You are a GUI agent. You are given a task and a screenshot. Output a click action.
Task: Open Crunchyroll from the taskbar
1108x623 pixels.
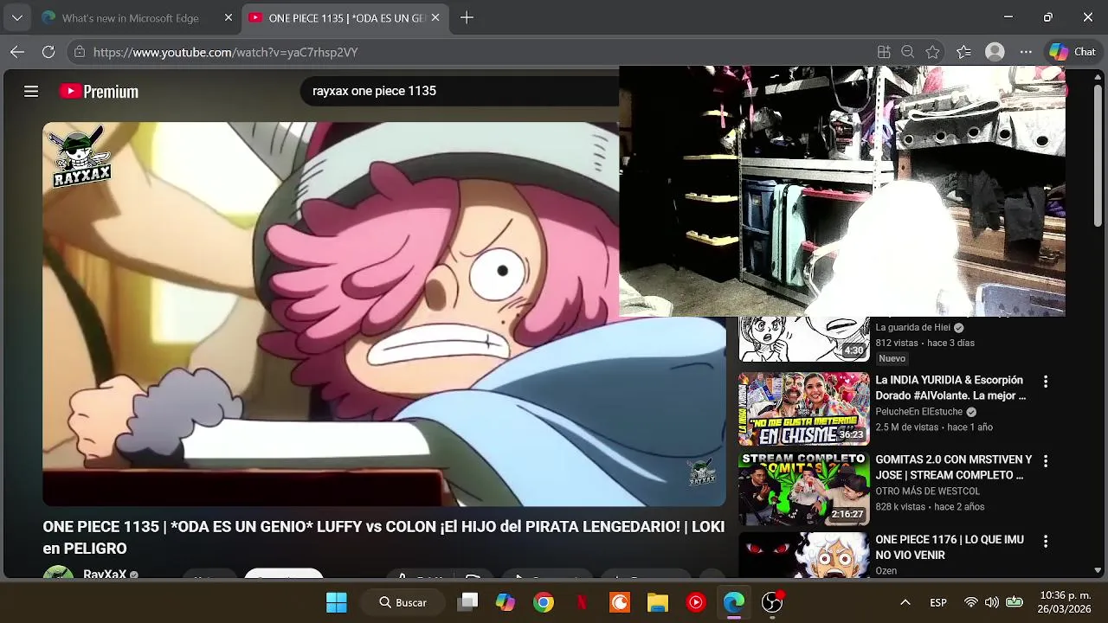620,602
